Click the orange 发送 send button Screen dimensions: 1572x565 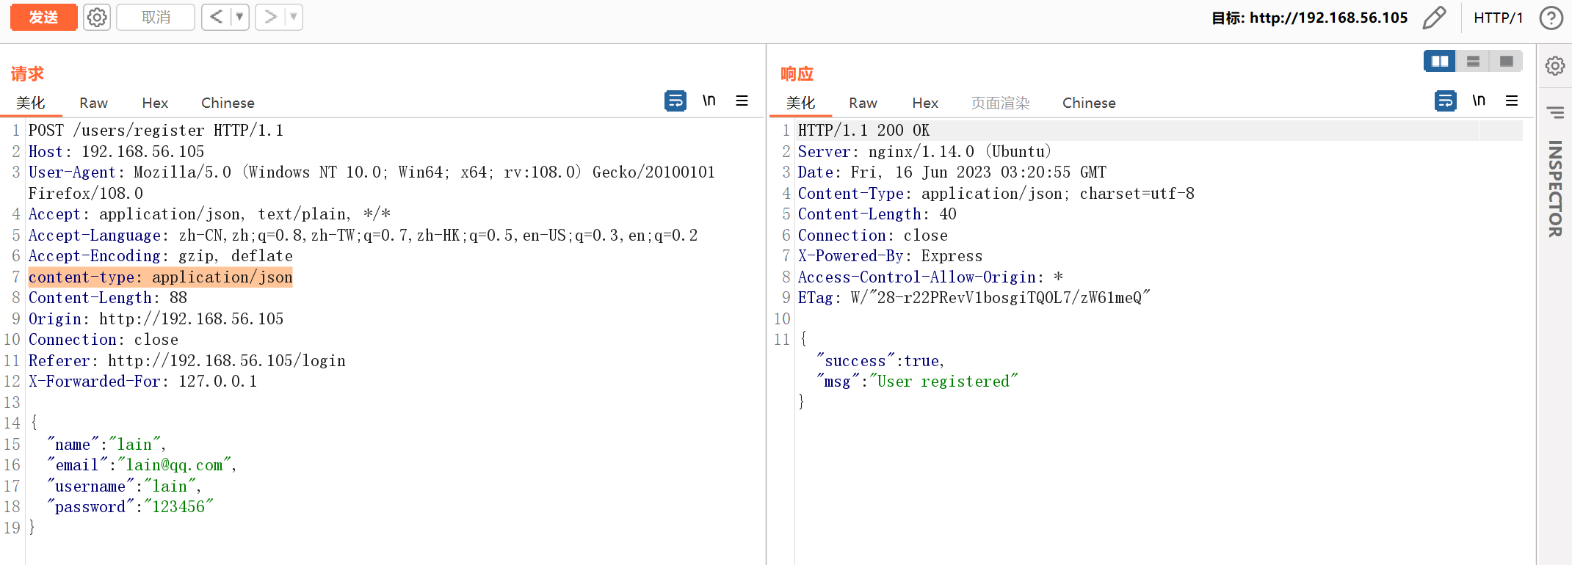click(x=43, y=17)
